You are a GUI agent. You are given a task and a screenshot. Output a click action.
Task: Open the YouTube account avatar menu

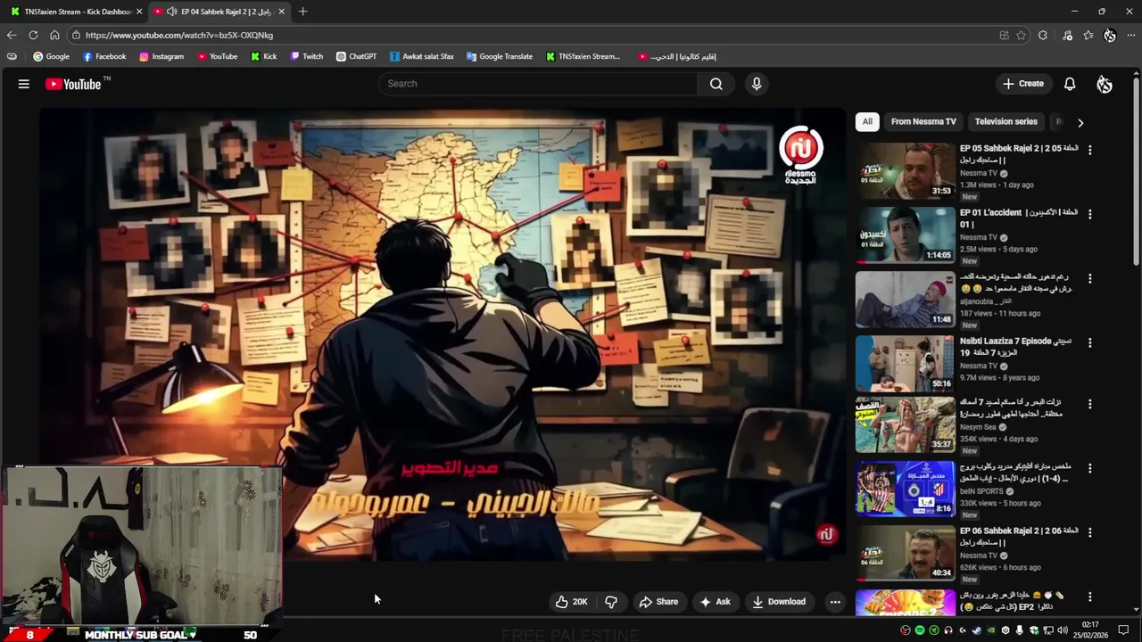pos(1105,84)
